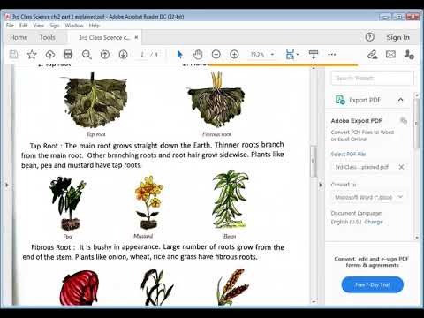Image resolution: width=424 pixels, height=318 pixels.
Task: Click the onion illustration
Action: [79, 288]
